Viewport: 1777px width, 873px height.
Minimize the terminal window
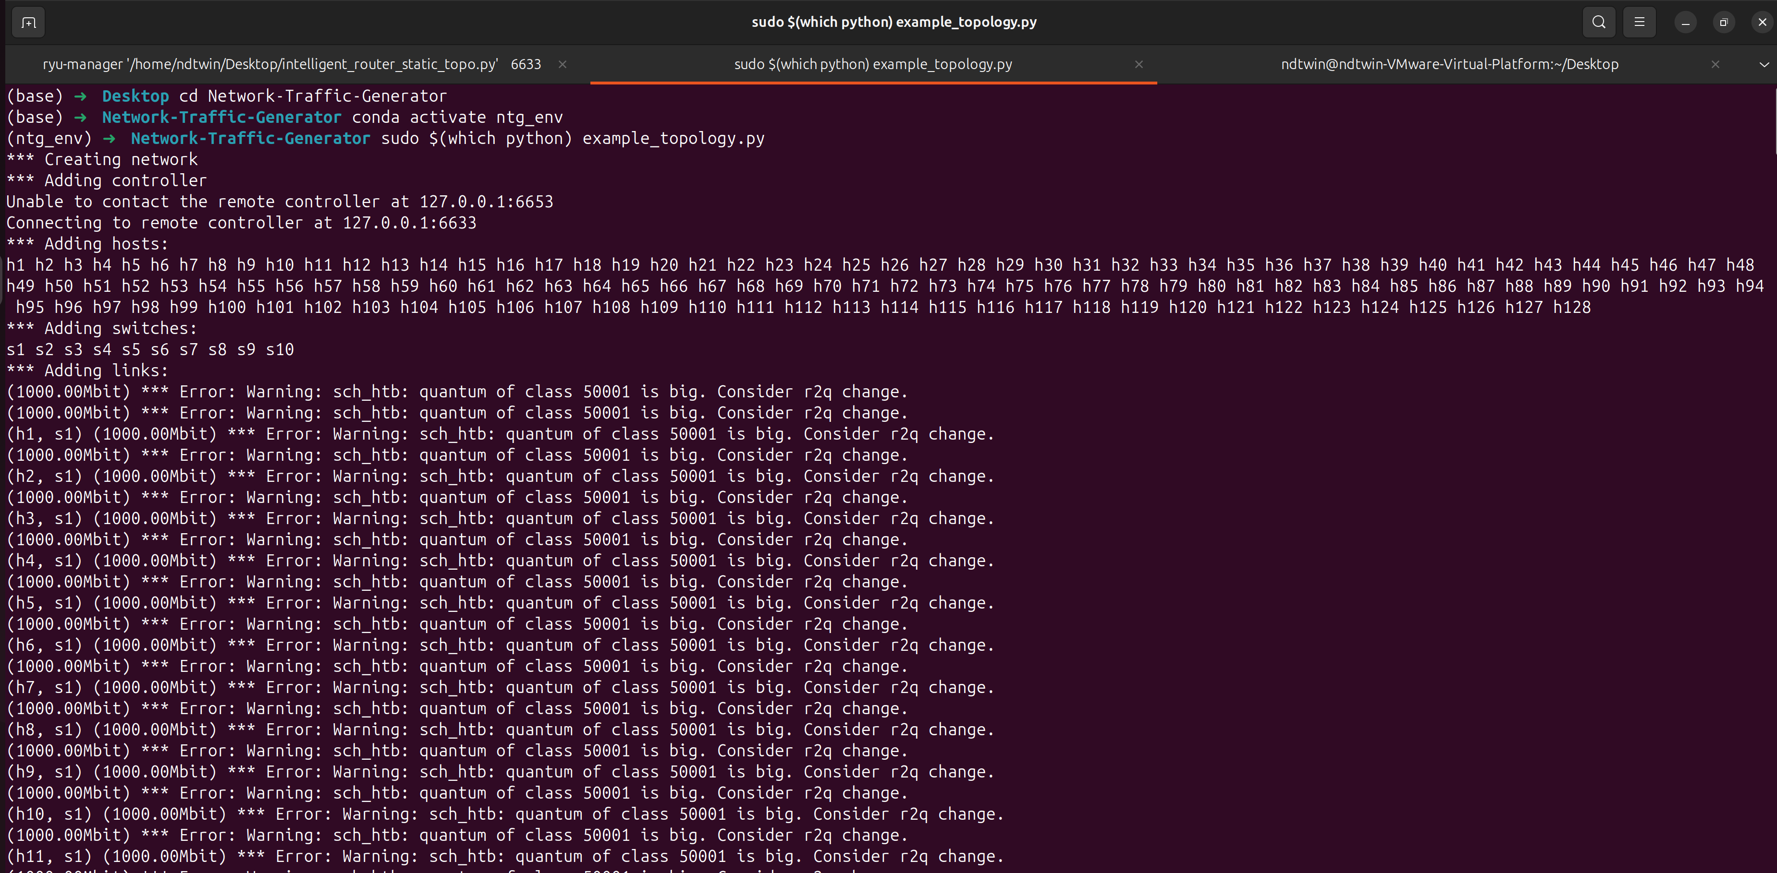[x=1685, y=23]
